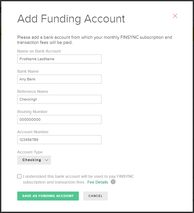Click the Account Number label
The image size is (194, 213).
click(x=33, y=132)
